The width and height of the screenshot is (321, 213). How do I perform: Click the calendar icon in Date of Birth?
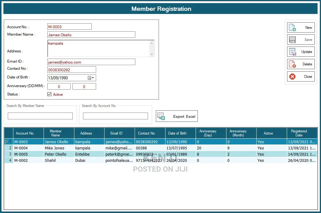click(x=89, y=78)
